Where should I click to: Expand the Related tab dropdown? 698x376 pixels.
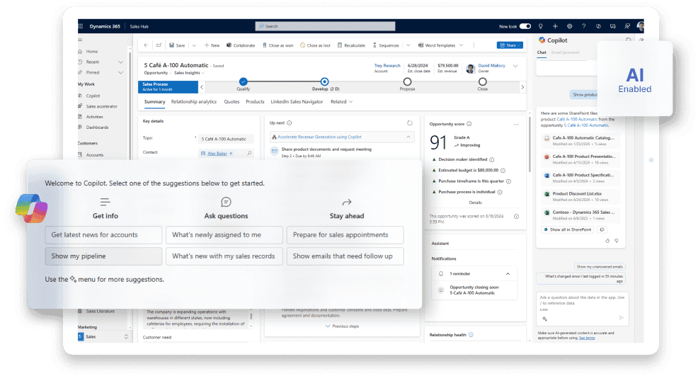point(341,102)
